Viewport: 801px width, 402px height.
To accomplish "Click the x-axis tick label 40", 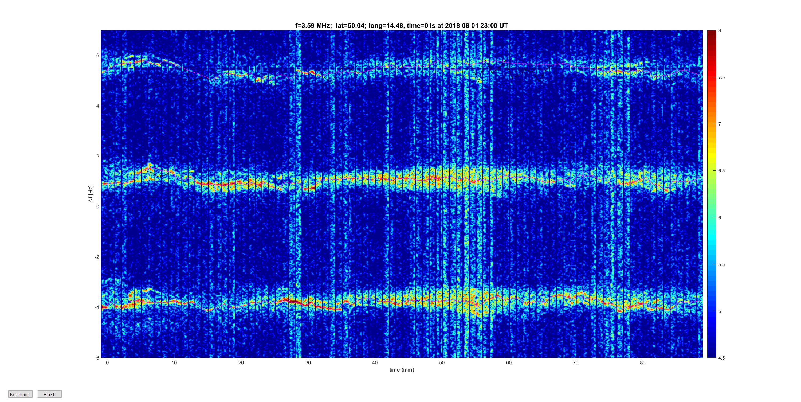I will pos(375,362).
